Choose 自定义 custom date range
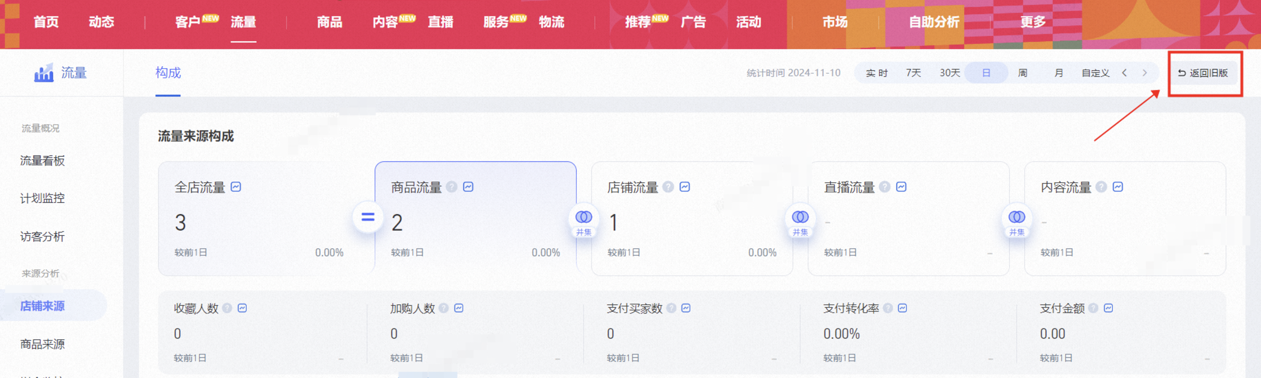Screen dimensions: 1261x378 [1095, 73]
